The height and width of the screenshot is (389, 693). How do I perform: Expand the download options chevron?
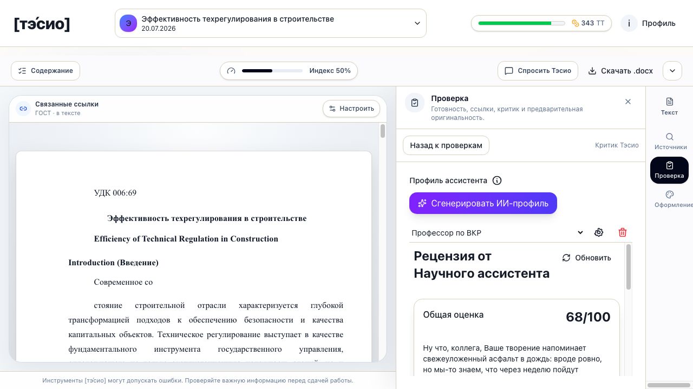point(672,71)
